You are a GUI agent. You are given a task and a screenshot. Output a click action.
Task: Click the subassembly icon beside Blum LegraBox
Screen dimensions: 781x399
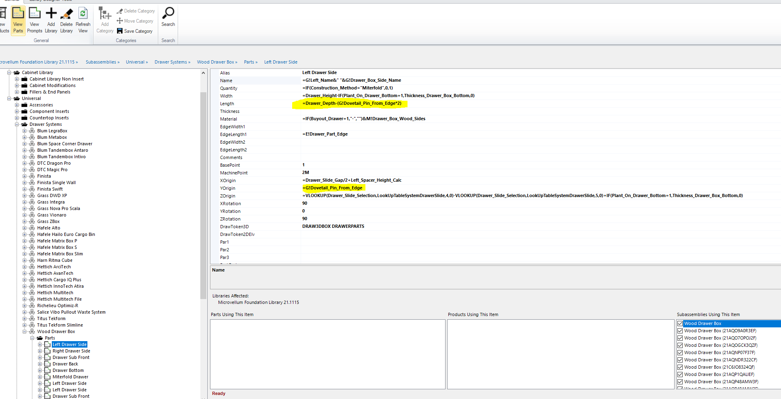click(x=32, y=131)
